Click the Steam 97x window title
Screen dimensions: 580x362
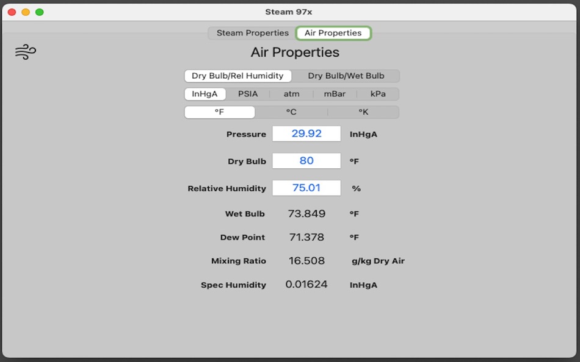click(x=289, y=12)
